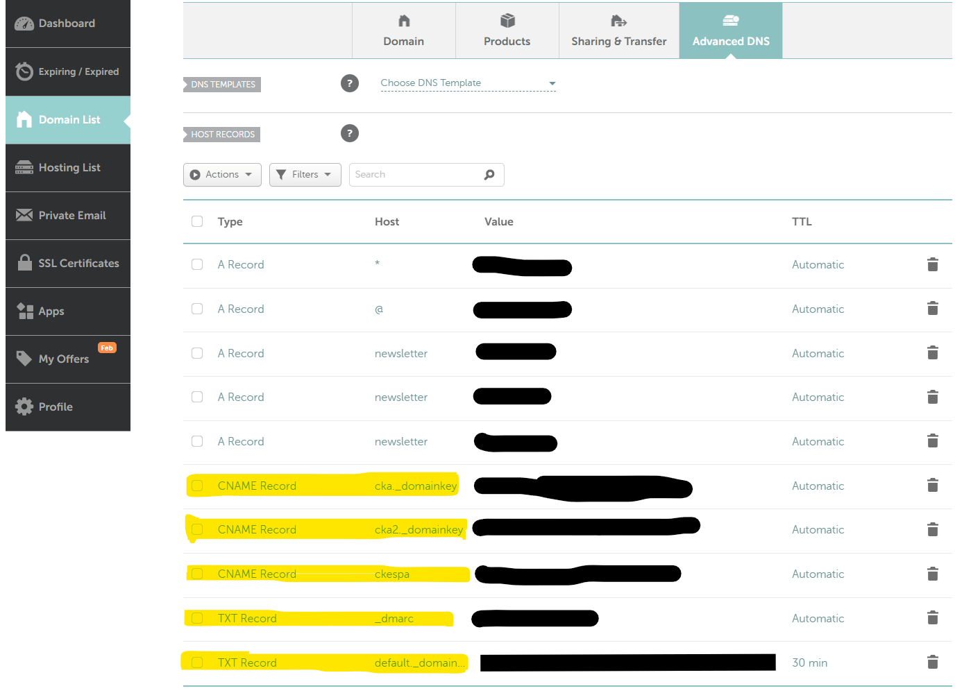Click the help question mark beside DNS TEMPLATES
The width and height of the screenshot is (971, 693).
(350, 83)
